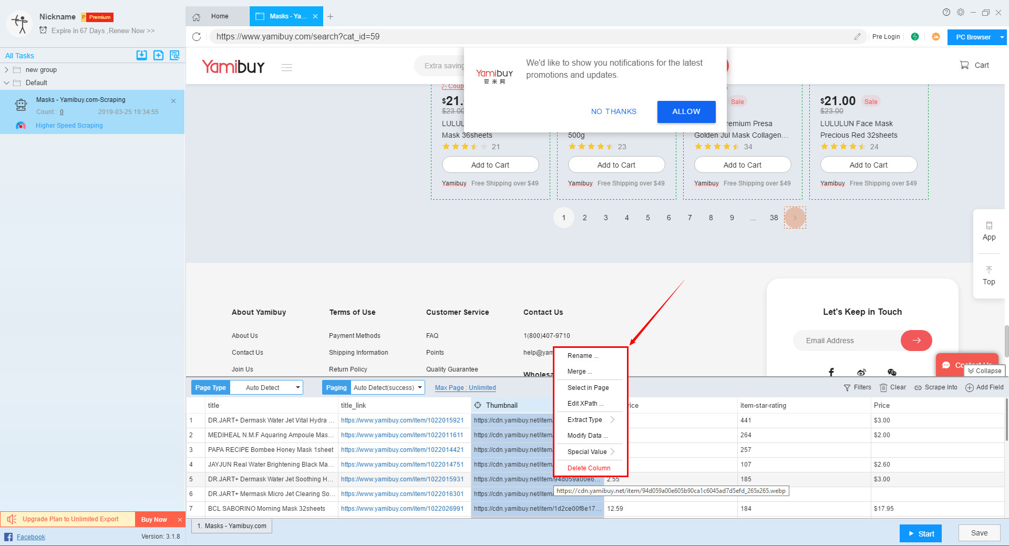
Task: Collapse the data panel with Collapse button
Action: [984, 371]
